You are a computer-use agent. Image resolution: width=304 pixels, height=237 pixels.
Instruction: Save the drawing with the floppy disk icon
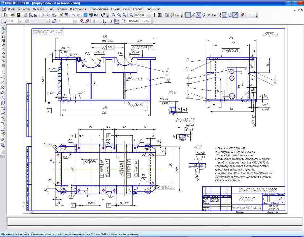pos(19,15)
